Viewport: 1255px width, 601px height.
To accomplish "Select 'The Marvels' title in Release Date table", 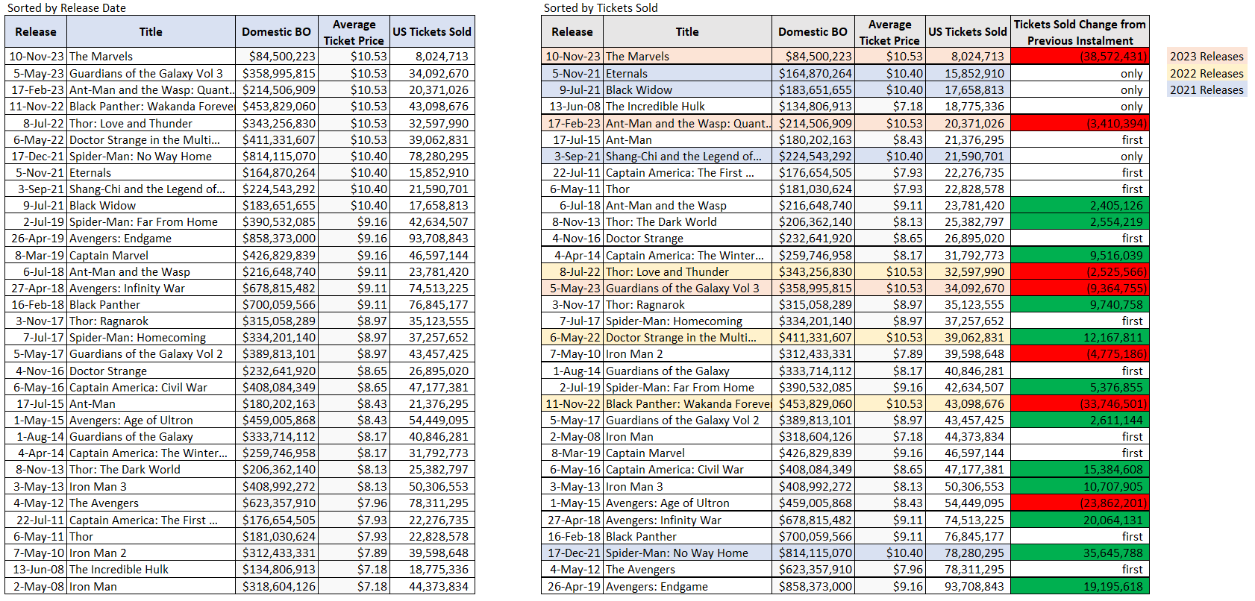I will (x=101, y=57).
